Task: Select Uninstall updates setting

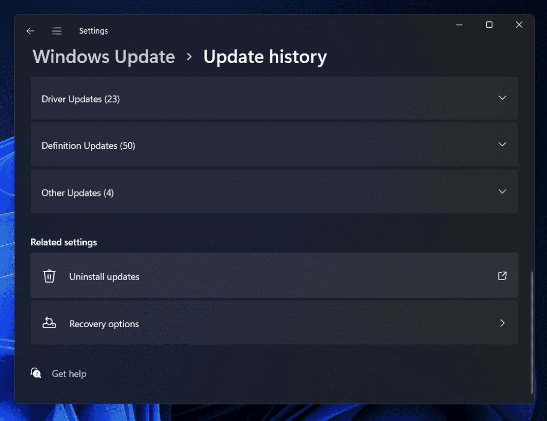Action: (x=104, y=276)
